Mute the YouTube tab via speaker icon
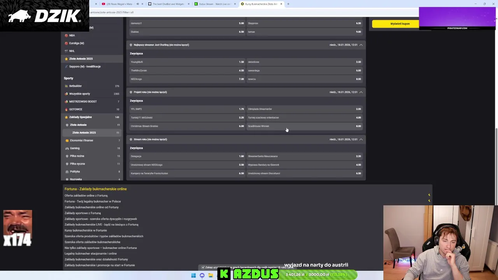498x280 pixels. 137,4
